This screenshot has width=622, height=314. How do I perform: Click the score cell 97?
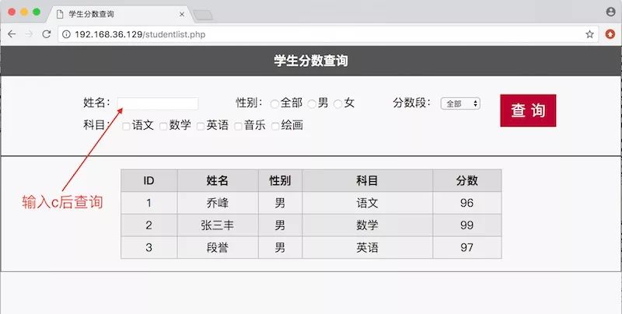pyautogui.click(x=467, y=247)
